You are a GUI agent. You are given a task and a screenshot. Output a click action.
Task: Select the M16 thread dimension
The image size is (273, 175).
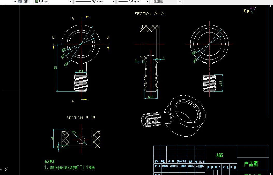pyautogui.click(x=151, y=97)
